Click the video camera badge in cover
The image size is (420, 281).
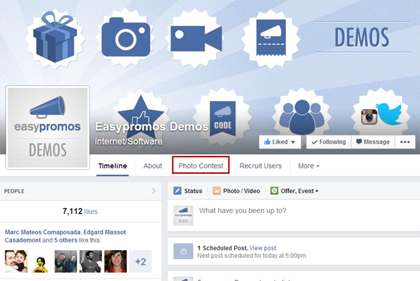click(196, 38)
